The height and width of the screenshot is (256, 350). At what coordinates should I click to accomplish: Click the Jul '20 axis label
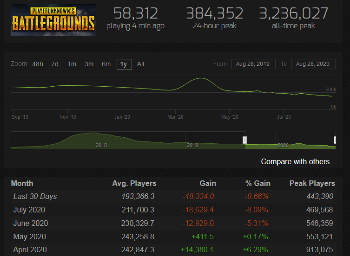click(x=284, y=117)
